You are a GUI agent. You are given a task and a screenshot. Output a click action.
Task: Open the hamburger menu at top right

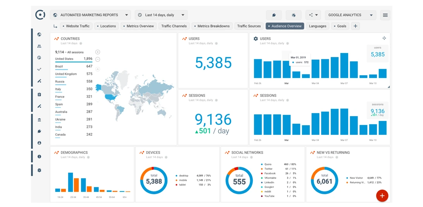click(x=385, y=15)
